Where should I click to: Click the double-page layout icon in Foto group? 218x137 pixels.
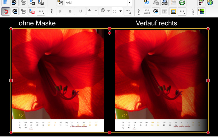pyautogui.click(x=165, y=11)
